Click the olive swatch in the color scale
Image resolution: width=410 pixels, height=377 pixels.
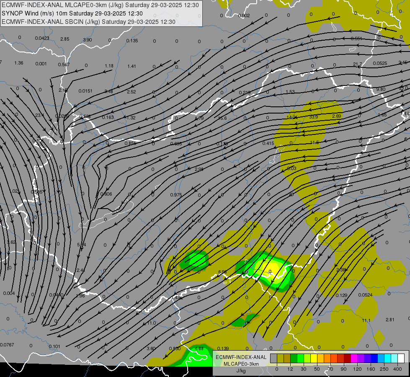pyautogui.click(x=280, y=358)
